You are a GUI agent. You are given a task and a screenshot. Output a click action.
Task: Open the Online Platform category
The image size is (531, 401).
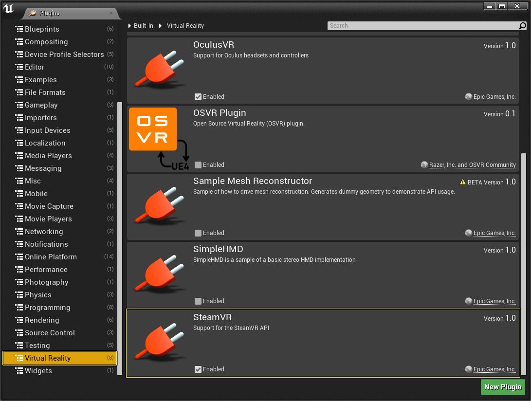pyautogui.click(x=51, y=257)
